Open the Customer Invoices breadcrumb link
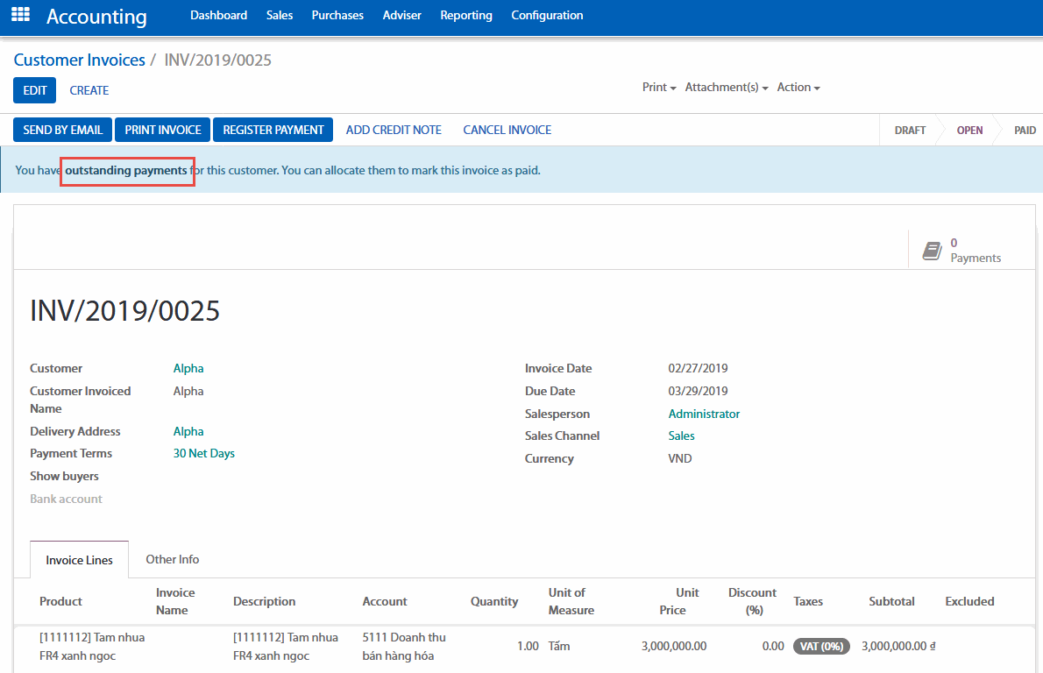This screenshot has height=673, width=1043. pyautogui.click(x=80, y=60)
